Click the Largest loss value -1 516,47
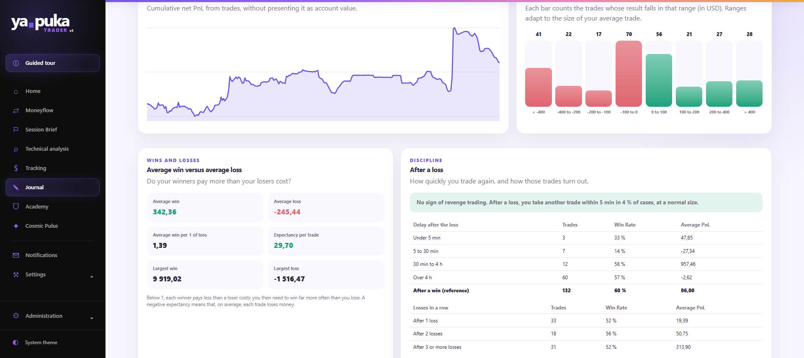The image size is (804, 358). click(x=289, y=279)
